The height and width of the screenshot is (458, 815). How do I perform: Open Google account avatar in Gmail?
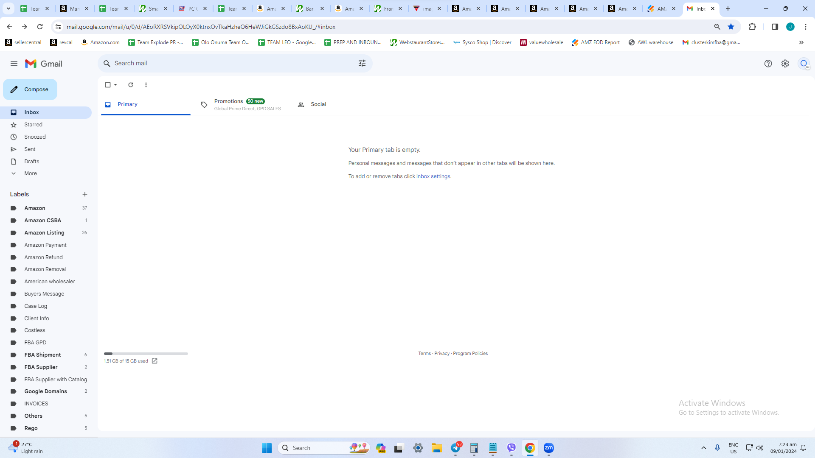(804, 64)
